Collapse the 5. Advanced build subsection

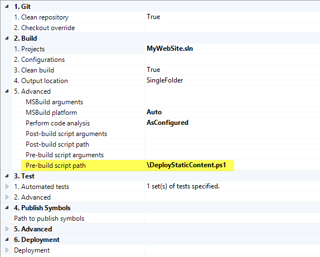[7, 91]
